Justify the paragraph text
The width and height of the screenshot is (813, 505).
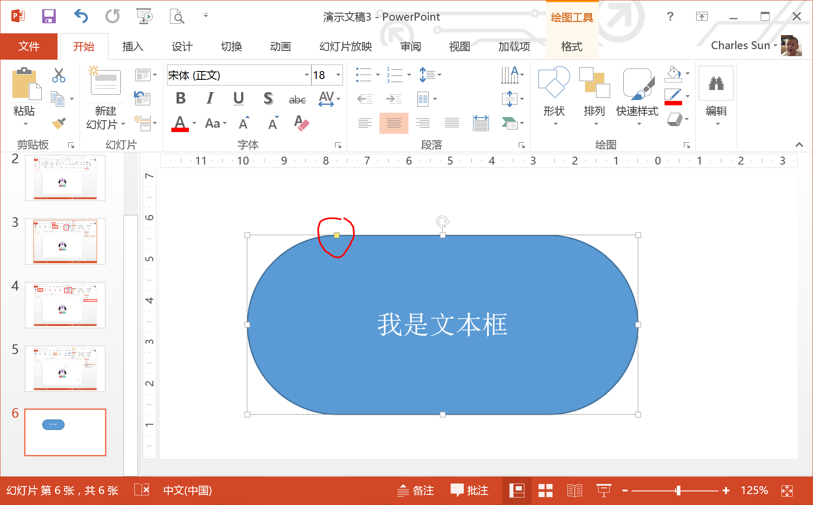point(452,123)
